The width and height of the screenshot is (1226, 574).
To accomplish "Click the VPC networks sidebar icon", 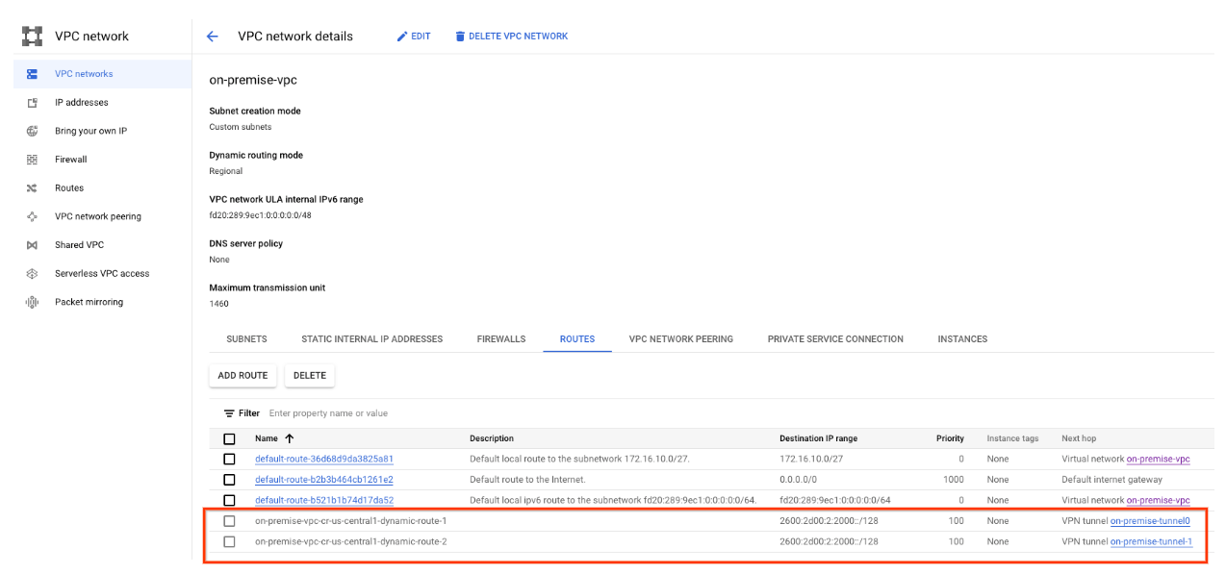I will [x=32, y=74].
